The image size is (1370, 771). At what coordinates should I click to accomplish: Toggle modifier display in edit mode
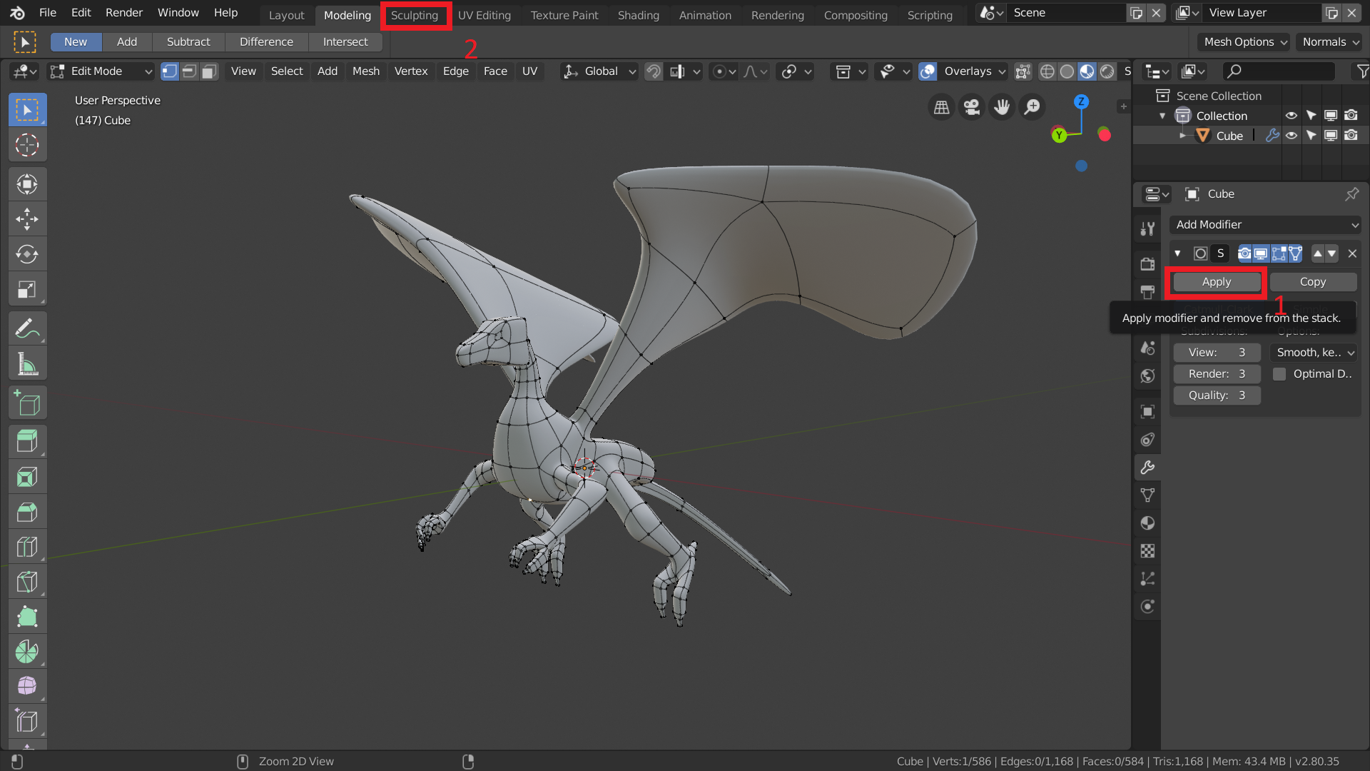1278,253
